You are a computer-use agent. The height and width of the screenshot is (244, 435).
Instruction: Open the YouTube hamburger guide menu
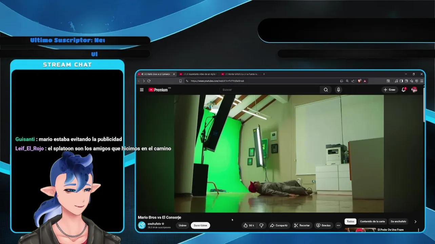click(x=142, y=90)
